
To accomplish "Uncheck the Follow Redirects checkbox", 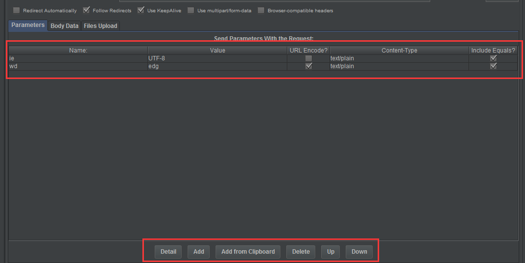I will coord(86,10).
